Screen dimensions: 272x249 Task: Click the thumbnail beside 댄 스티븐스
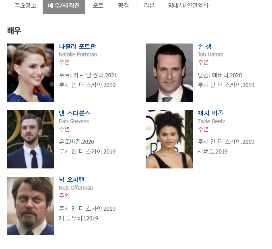(x=31, y=139)
